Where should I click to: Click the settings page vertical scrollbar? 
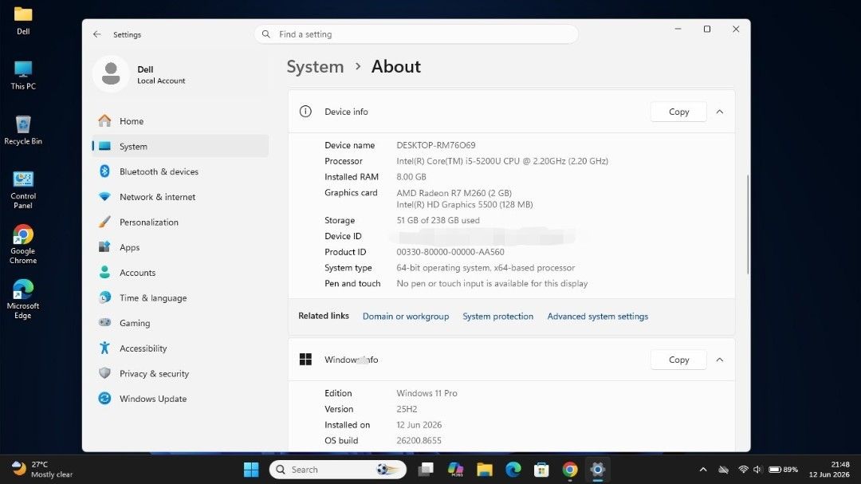point(747,224)
